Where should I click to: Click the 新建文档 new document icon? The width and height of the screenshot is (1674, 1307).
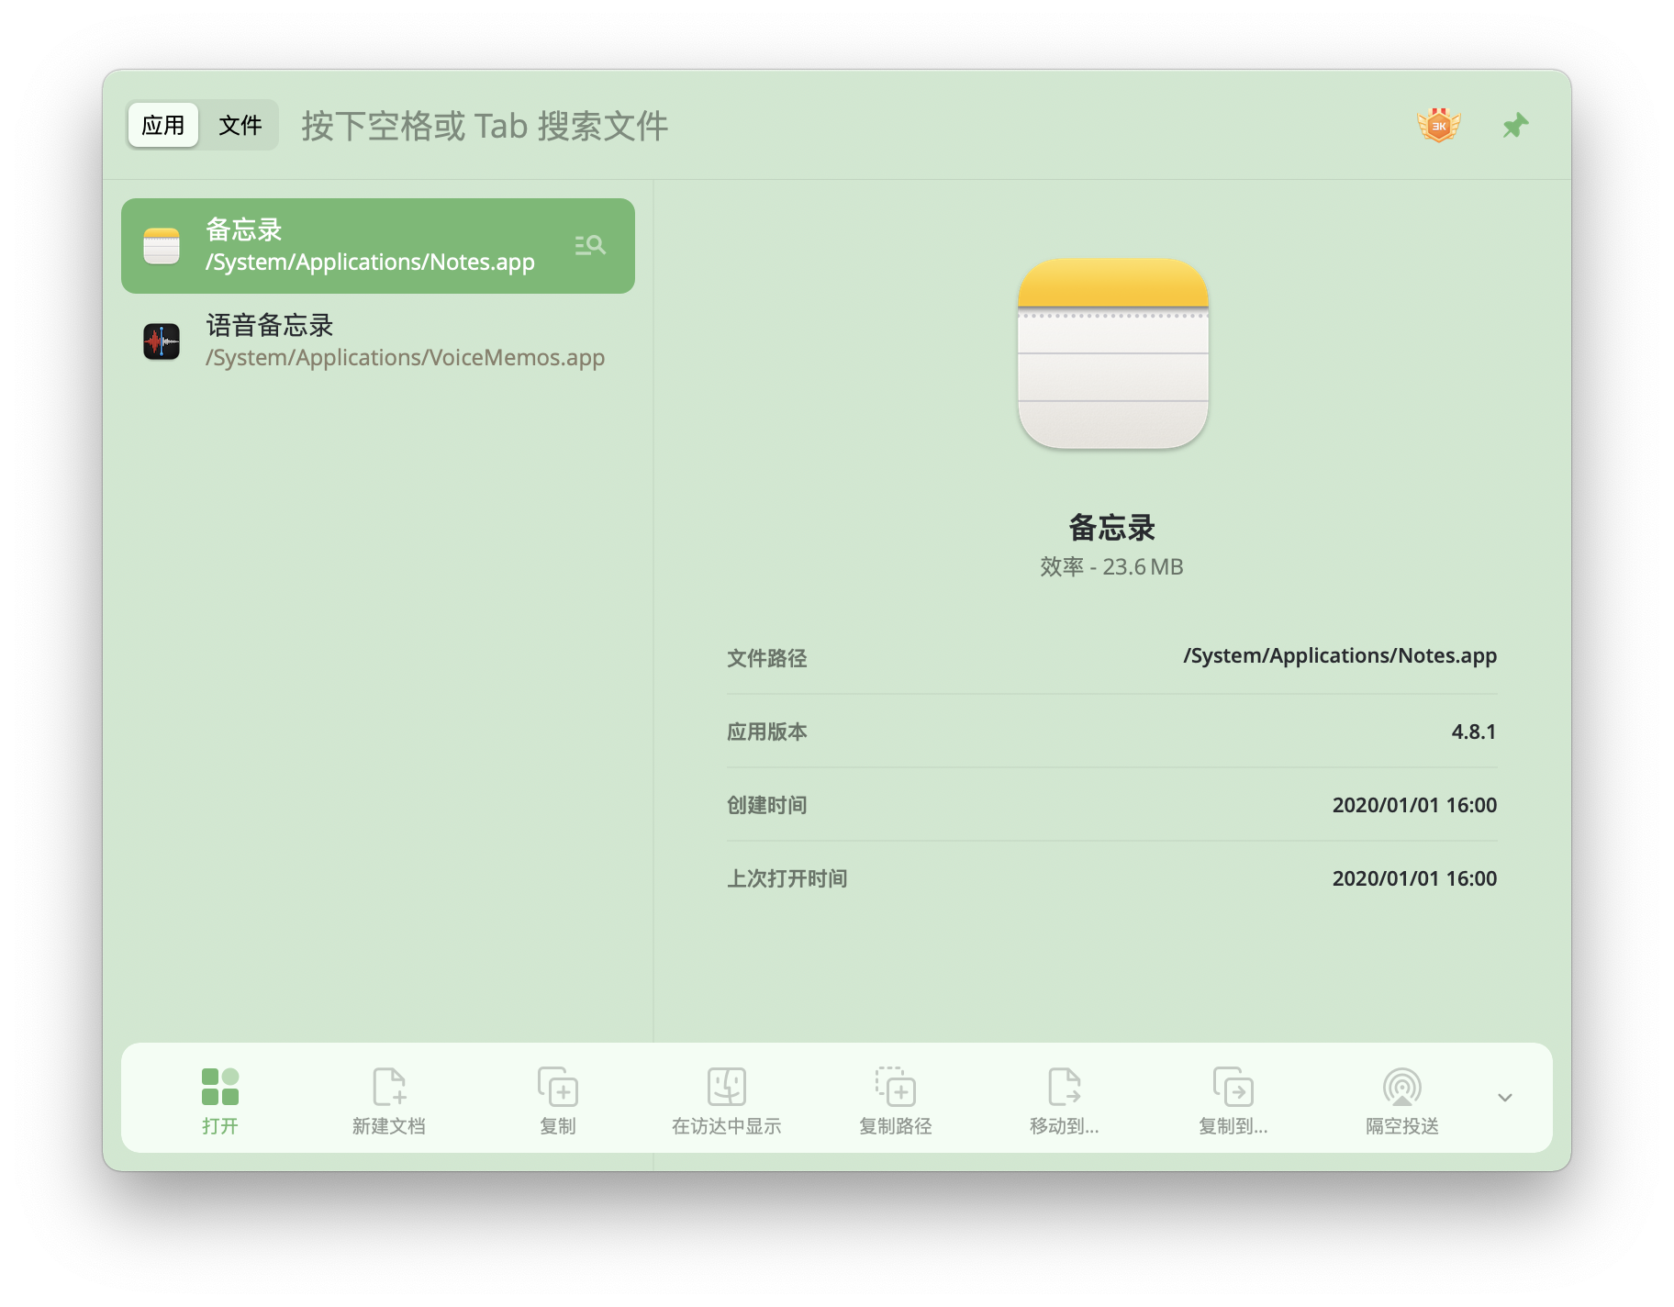click(389, 1087)
